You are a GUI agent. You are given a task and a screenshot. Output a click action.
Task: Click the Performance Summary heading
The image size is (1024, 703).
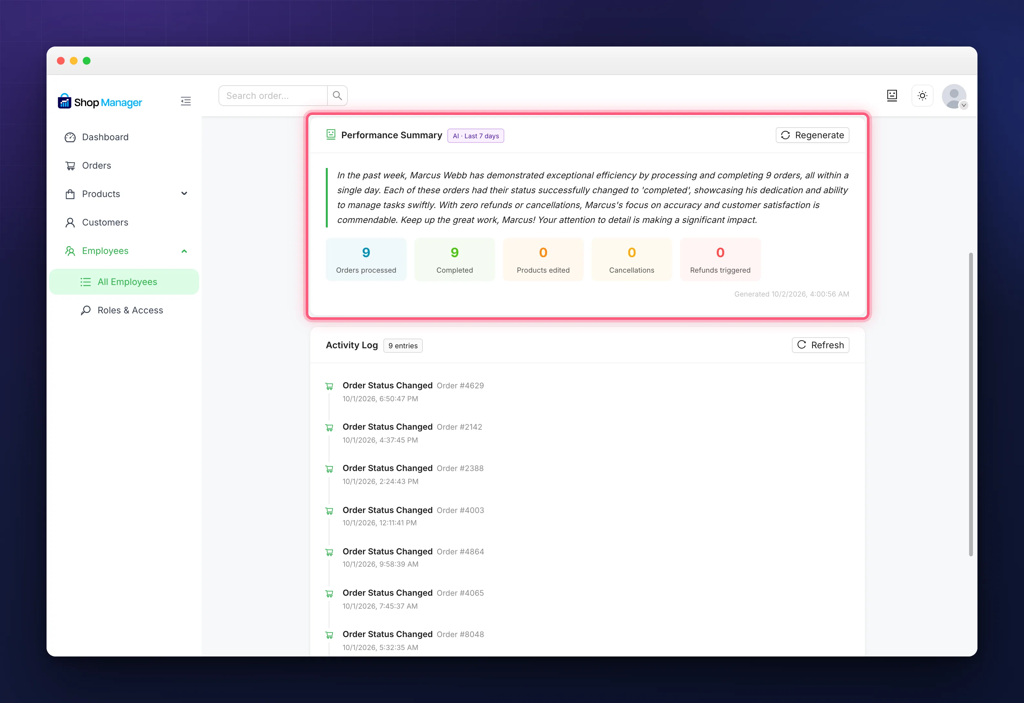tap(391, 135)
